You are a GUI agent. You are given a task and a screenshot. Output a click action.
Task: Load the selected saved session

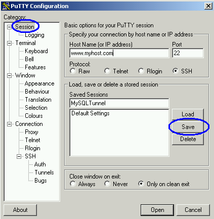point(188,114)
